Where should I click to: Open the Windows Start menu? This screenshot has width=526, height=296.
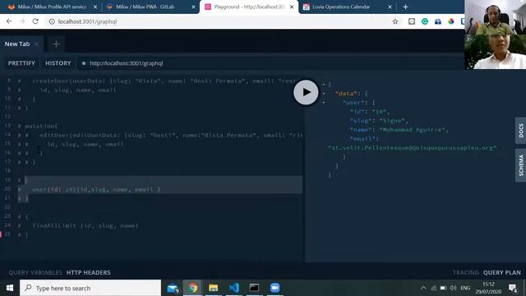[10, 288]
